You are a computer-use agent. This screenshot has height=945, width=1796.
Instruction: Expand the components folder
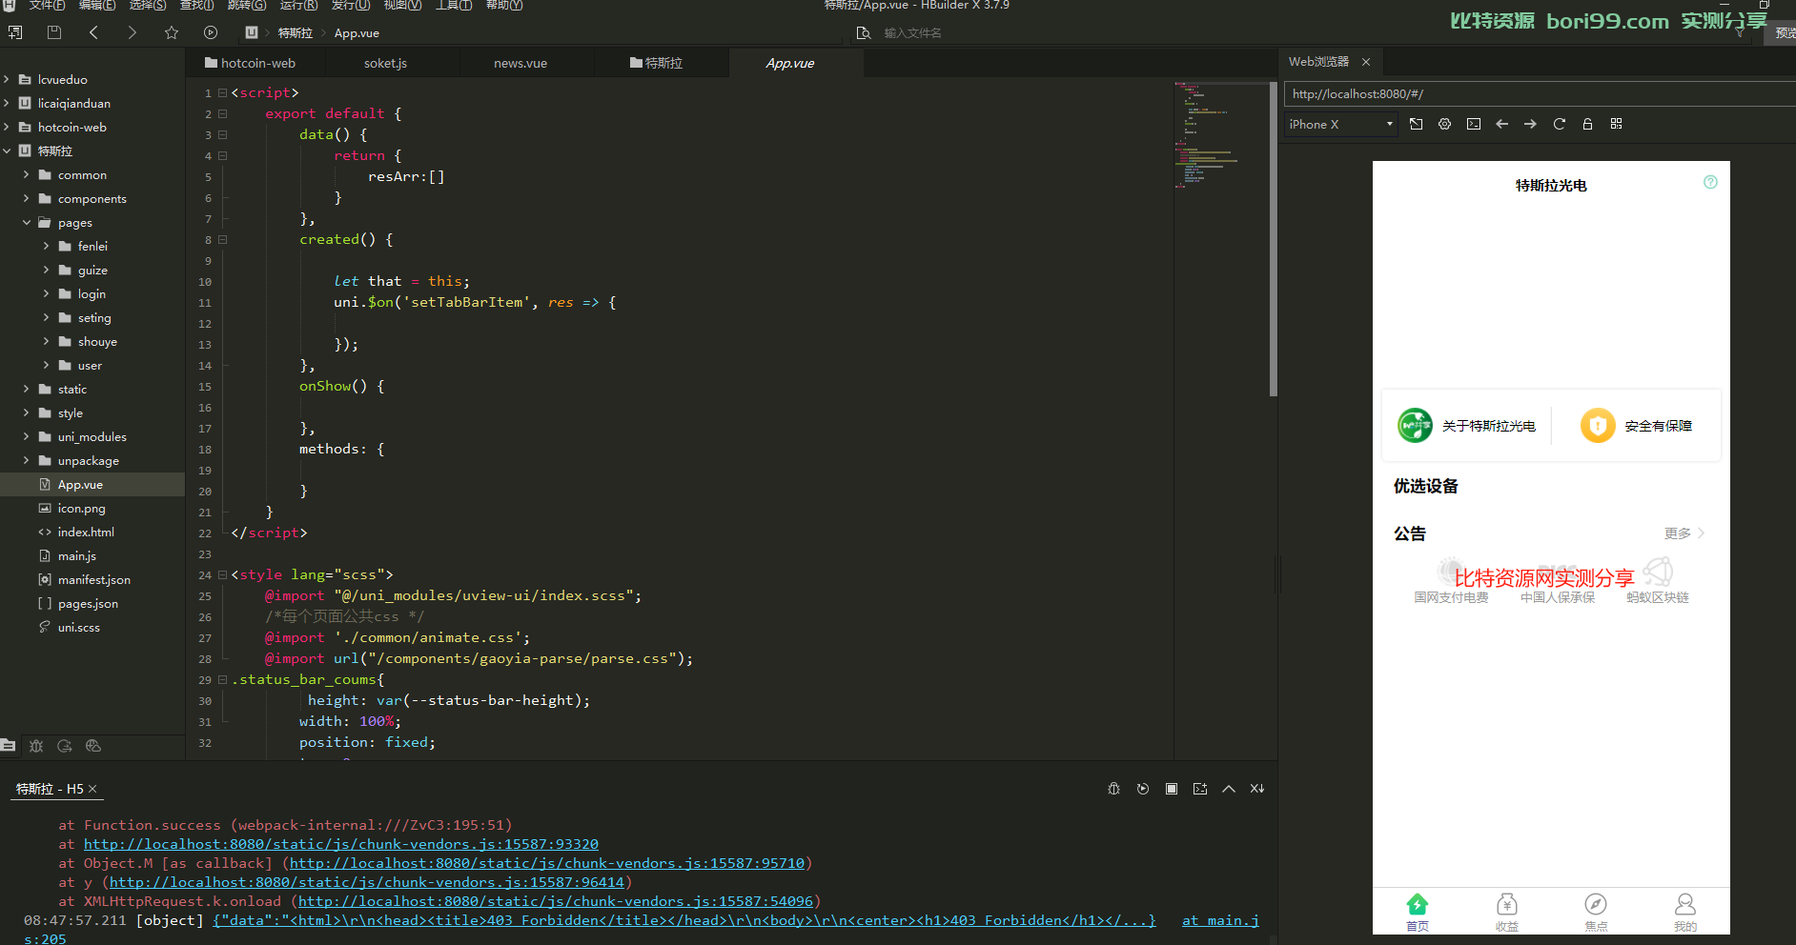click(x=27, y=198)
